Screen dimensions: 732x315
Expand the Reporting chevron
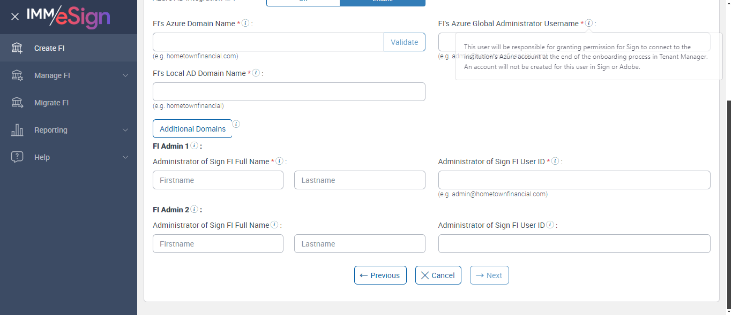(x=125, y=130)
